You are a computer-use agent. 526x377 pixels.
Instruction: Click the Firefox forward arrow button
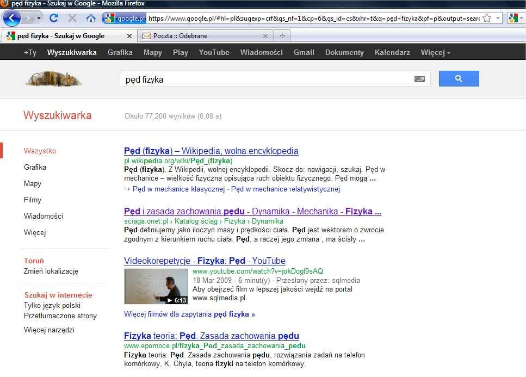[x=29, y=18]
